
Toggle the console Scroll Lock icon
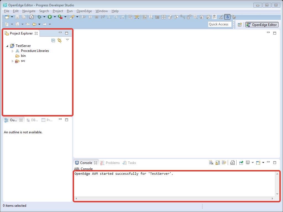(x=218, y=163)
